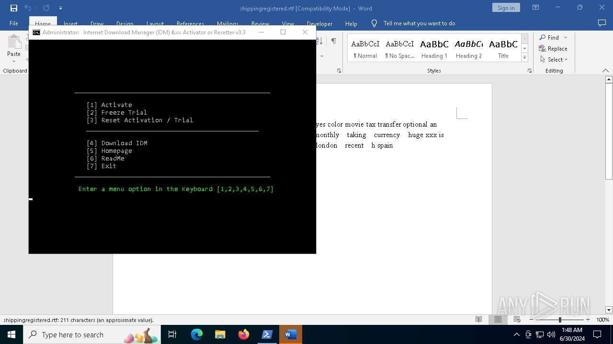Viewport: 613px width, 344px height.
Task: Click the Sort A-Z icon
Action: click(x=320, y=41)
